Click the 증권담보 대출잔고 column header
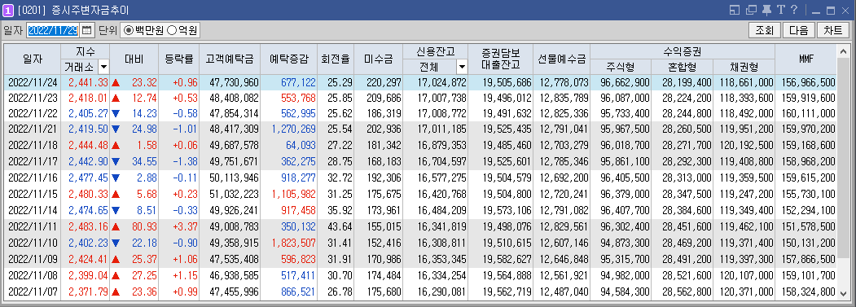Image resolution: width=856 pixels, height=307 pixels. [x=500, y=59]
